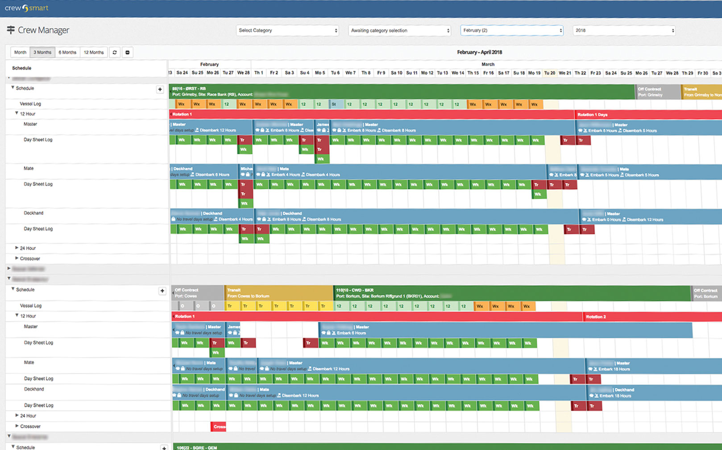Click the highlighted Tu 20 date header
The width and height of the screenshot is (722, 450).
click(x=550, y=73)
